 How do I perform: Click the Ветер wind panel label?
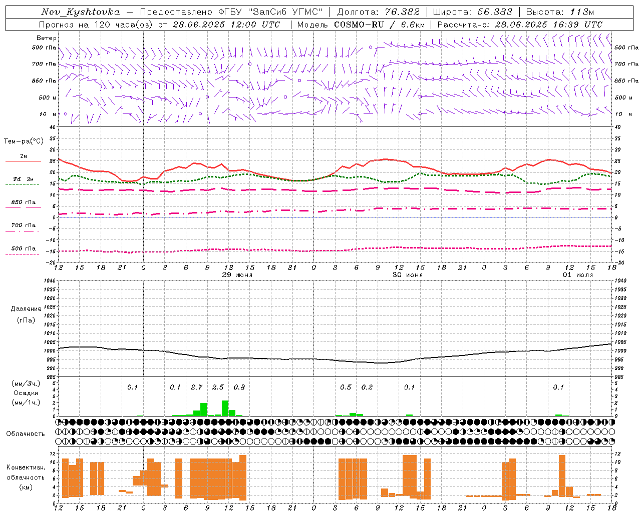[46, 38]
